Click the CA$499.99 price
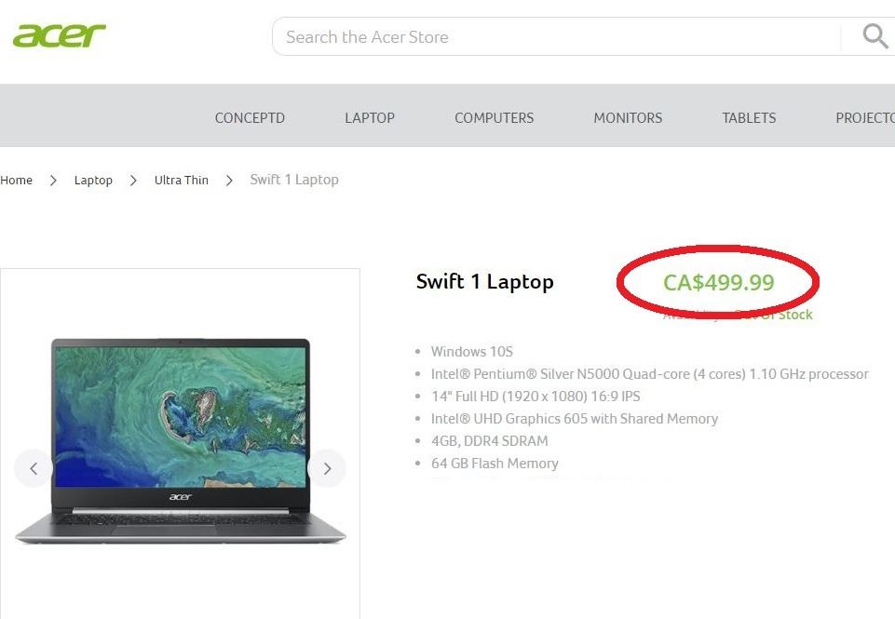Image resolution: width=895 pixels, height=619 pixels. click(x=718, y=282)
